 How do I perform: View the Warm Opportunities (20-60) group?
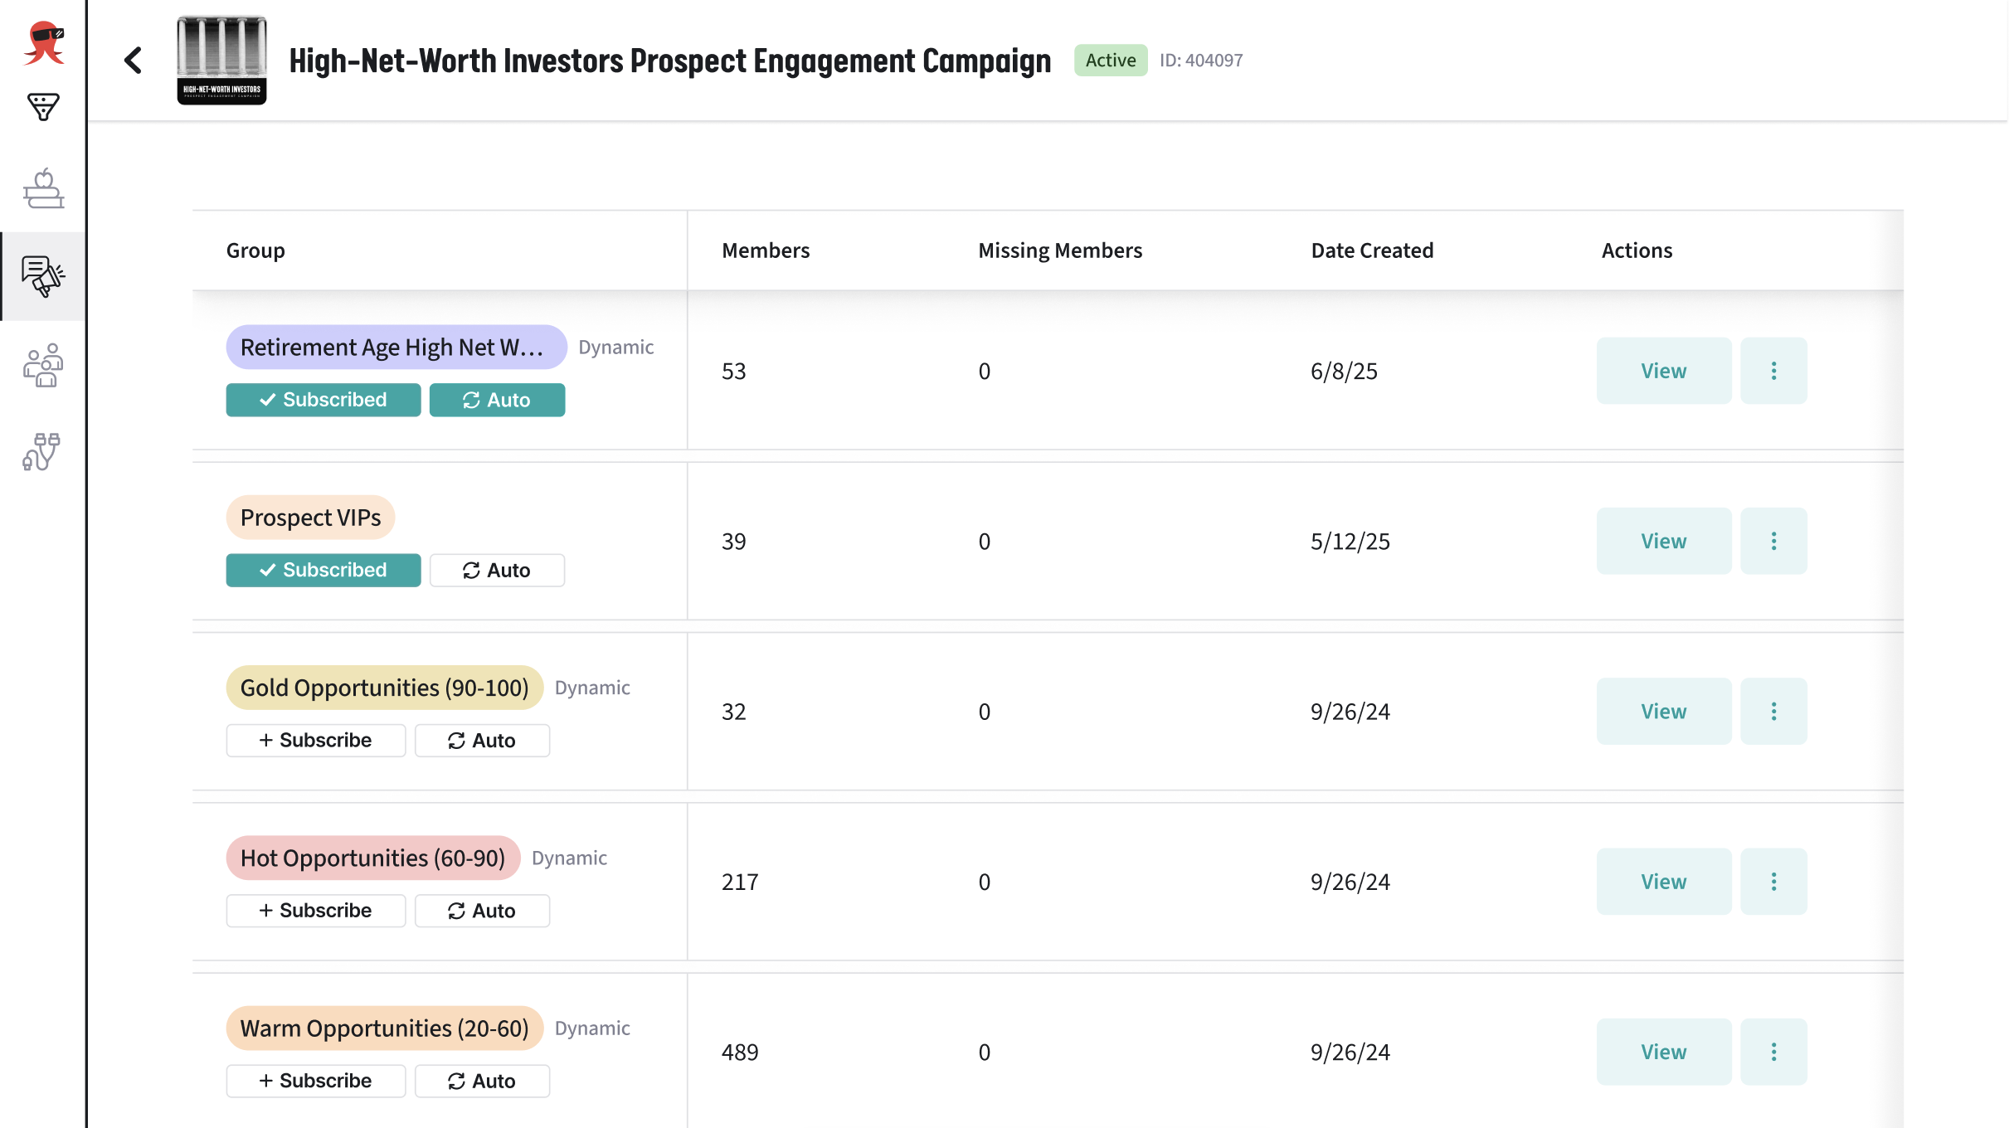(x=1663, y=1053)
